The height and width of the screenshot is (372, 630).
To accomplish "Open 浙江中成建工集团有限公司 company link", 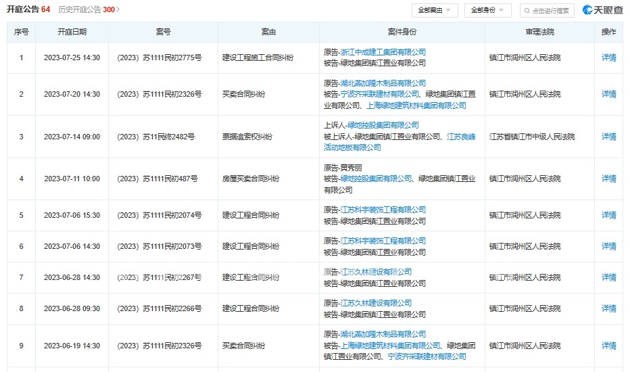I will pyautogui.click(x=383, y=52).
